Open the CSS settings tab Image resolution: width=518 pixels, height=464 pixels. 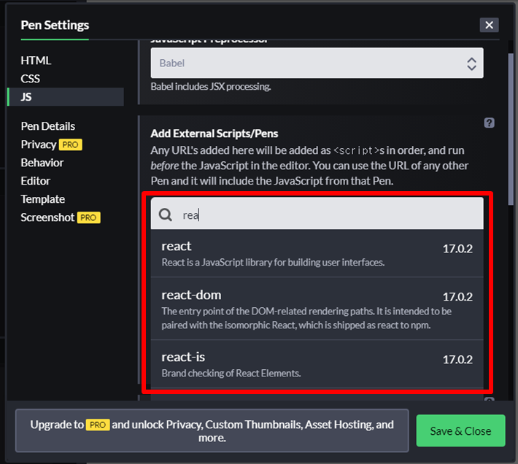30,79
